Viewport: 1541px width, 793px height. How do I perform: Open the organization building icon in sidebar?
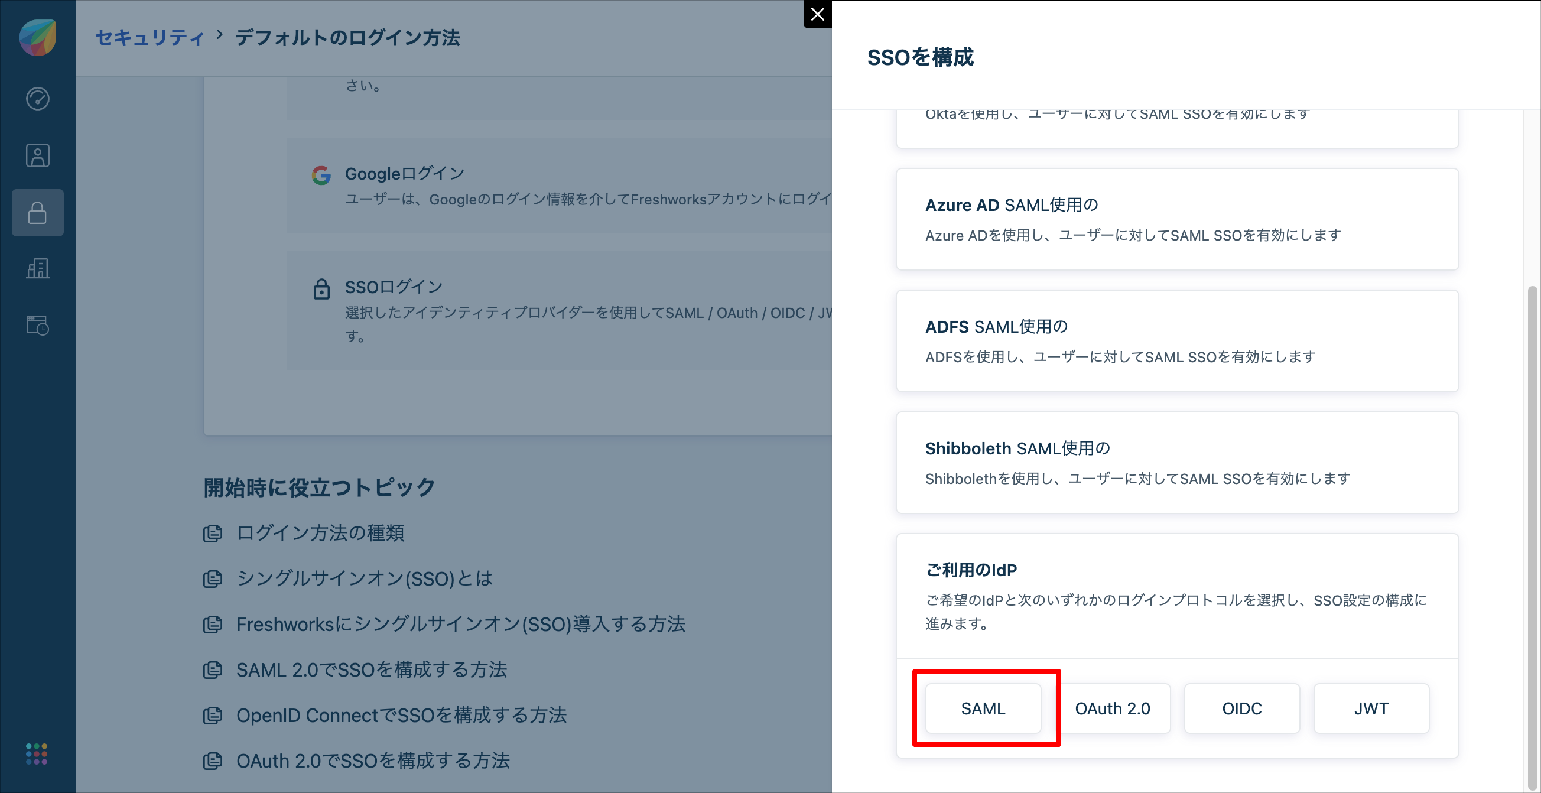tap(38, 268)
